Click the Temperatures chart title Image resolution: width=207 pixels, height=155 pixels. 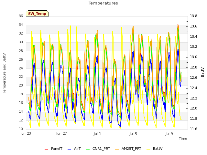pyautogui.click(x=103, y=3)
